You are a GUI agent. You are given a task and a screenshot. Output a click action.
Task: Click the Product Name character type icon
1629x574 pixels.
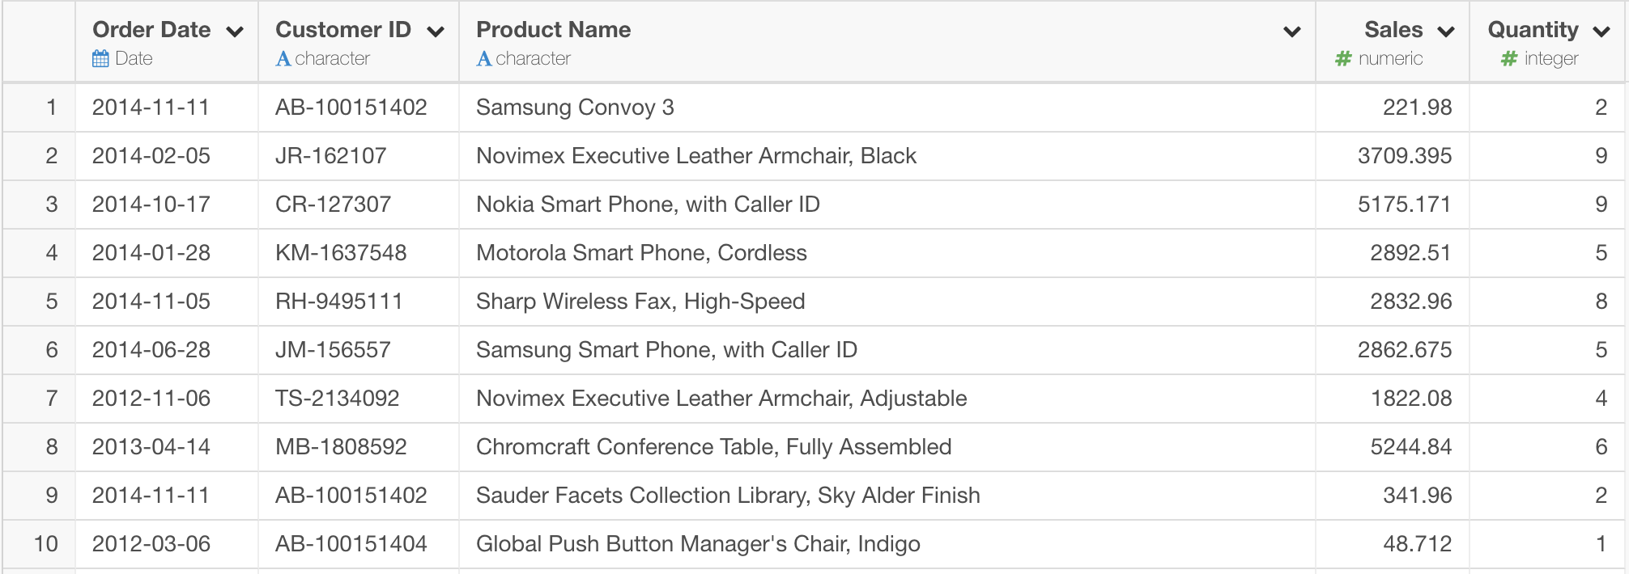(x=483, y=58)
